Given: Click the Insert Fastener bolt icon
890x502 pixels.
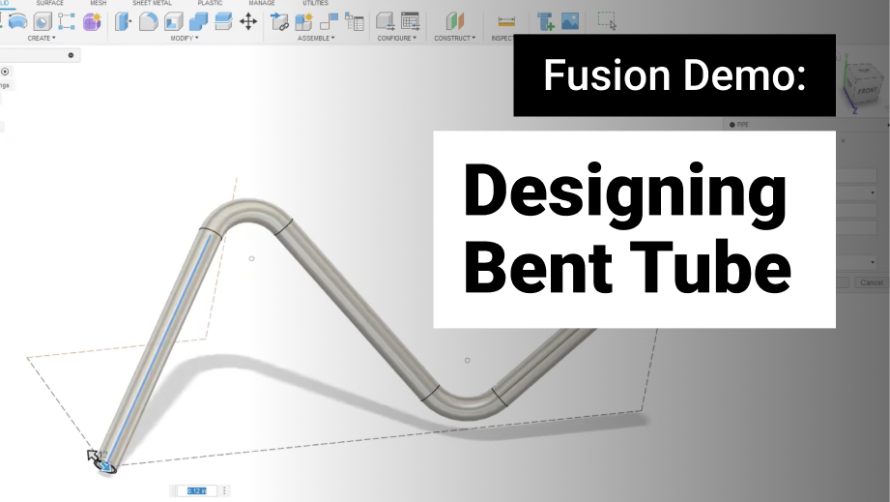Looking at the screenshot, I should coord(545,21).
